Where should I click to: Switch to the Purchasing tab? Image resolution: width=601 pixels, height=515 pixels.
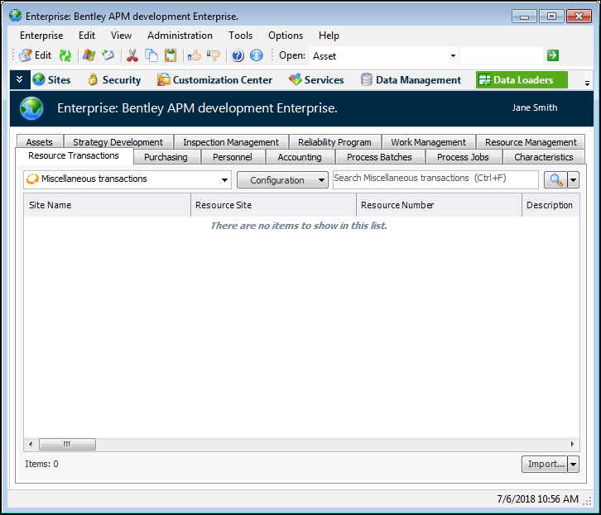pos(166,157)
